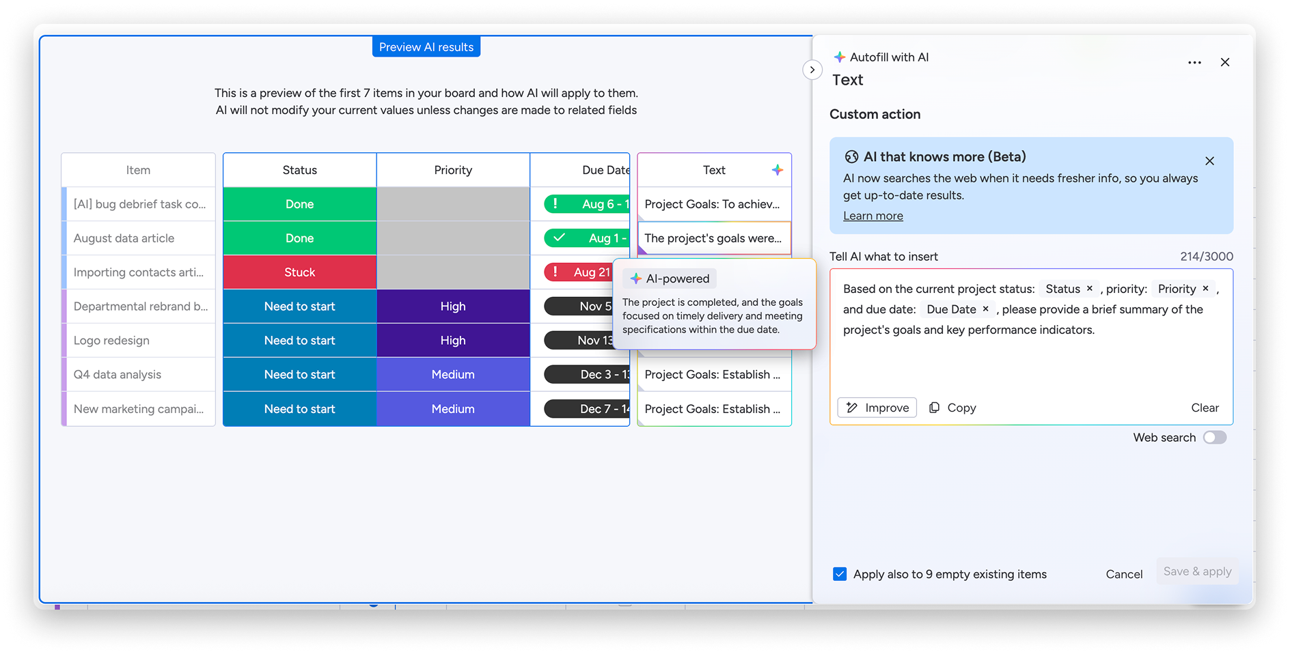The image size is (1290, 654).
Task: Select the Q4 data analysis Text result cell
Action: [714, 375]
